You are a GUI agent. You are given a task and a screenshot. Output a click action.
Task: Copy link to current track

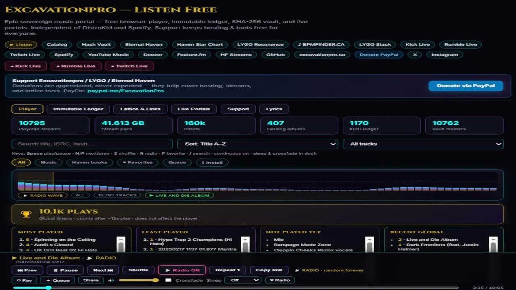tap(269, 270)
